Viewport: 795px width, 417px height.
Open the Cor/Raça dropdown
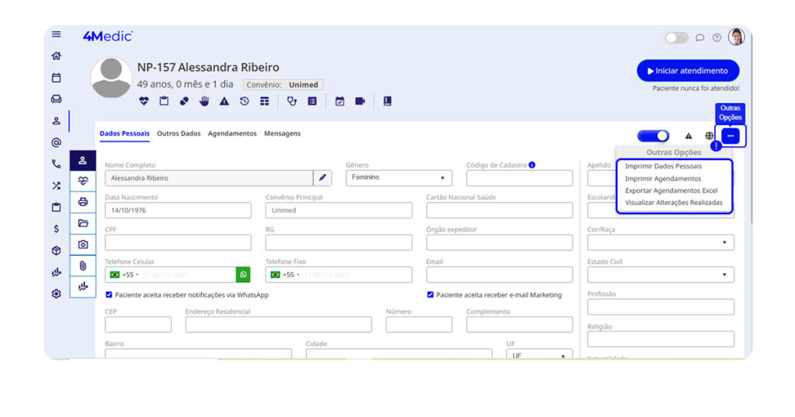[660, 242]
